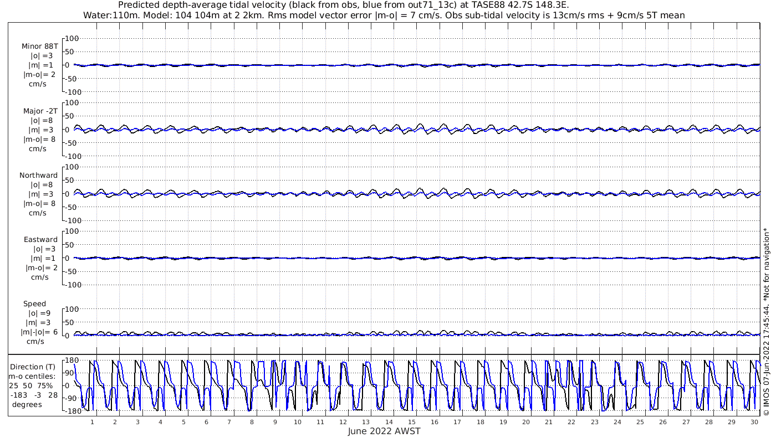The width and height of the screenshot is (776, 443).
Task: Click the '180' tick of the Direction axis
Action: (71, 360)
